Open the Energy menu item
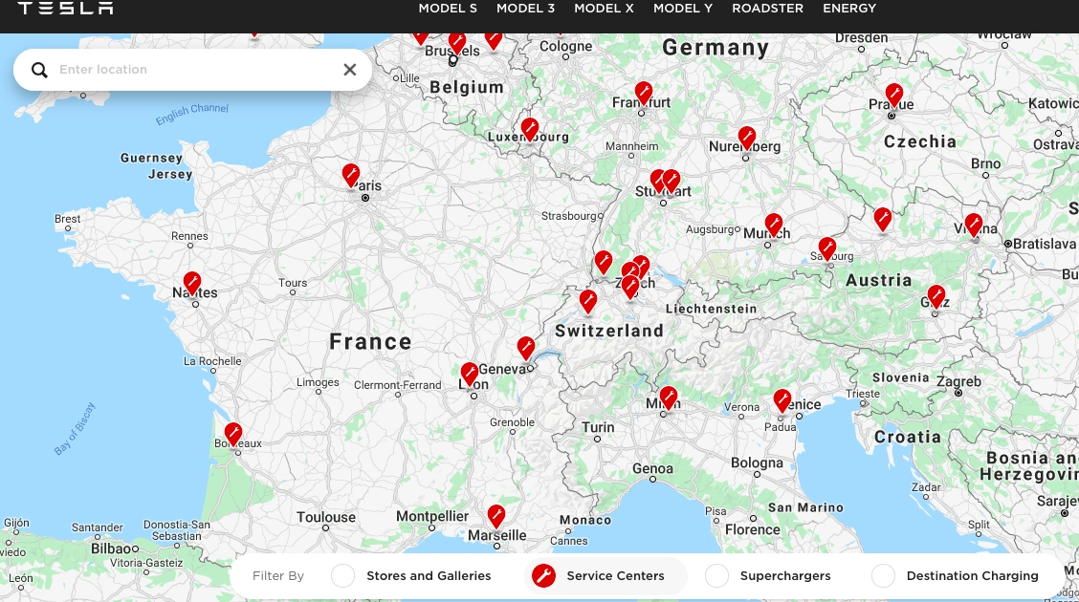Image resolution: width=1079 pixels, height=602 pixels. click(849, 9)
